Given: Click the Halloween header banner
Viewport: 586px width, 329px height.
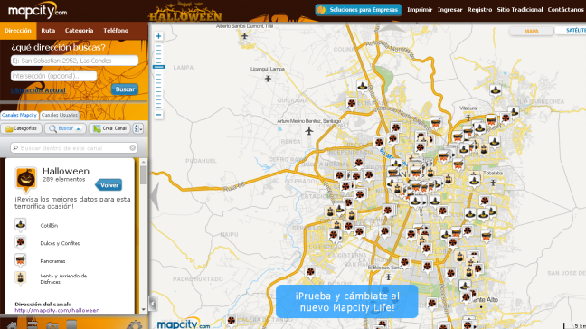Looking at the screenshot, I should click(185, 11).
